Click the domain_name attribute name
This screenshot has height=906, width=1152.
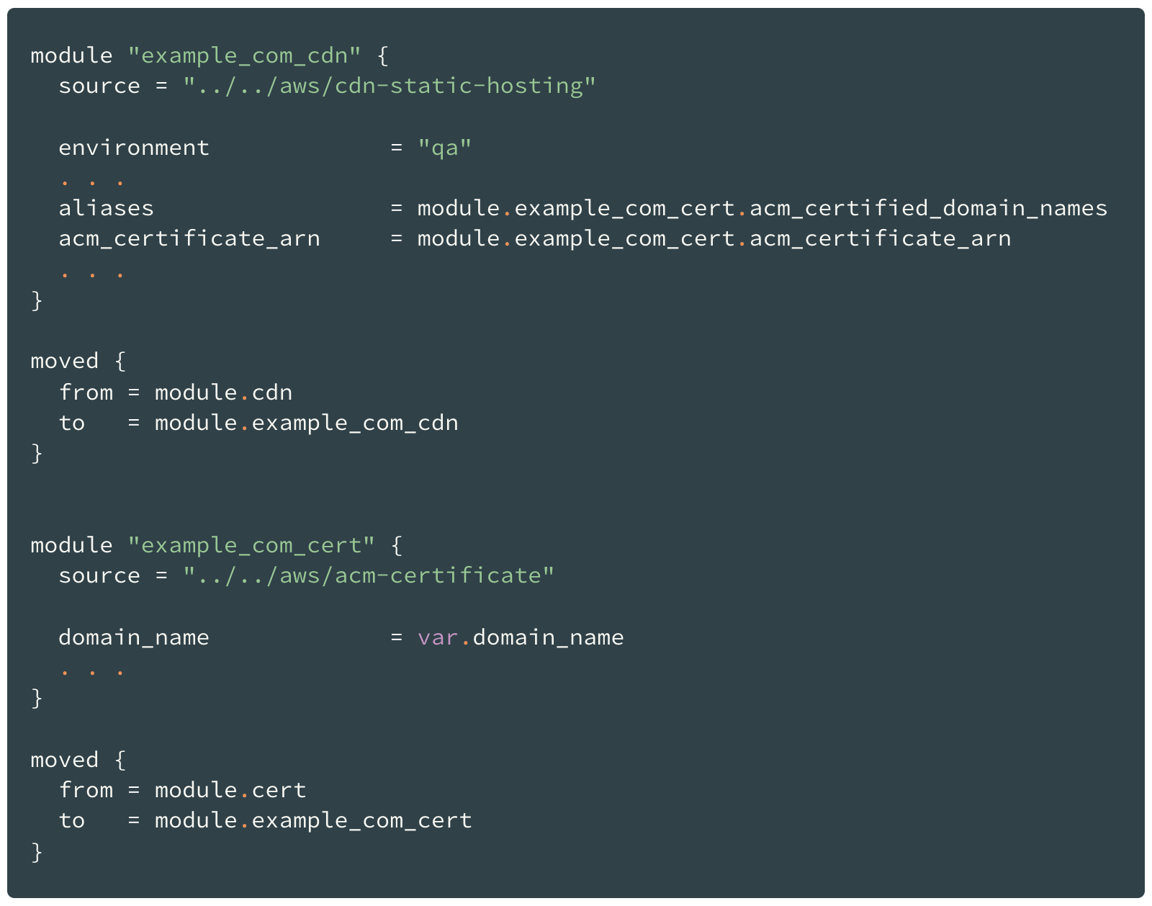(x=134, y=638)
